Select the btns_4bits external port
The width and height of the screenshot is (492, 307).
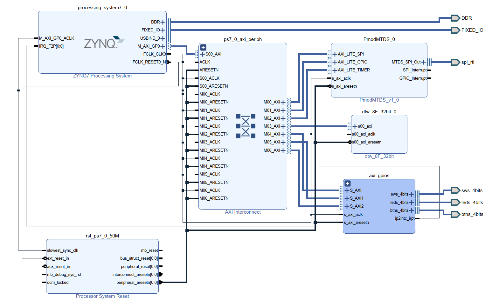[x=455, y=214]
